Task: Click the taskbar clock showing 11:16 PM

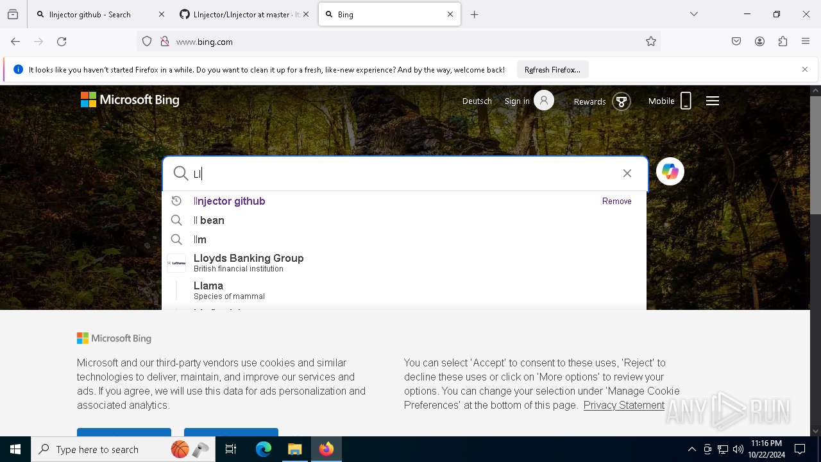Action: coord(766,449)
